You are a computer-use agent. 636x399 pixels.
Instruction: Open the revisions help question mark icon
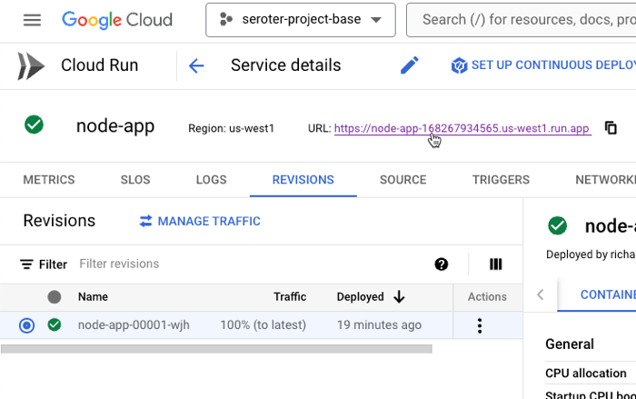[x=442, y=264]
